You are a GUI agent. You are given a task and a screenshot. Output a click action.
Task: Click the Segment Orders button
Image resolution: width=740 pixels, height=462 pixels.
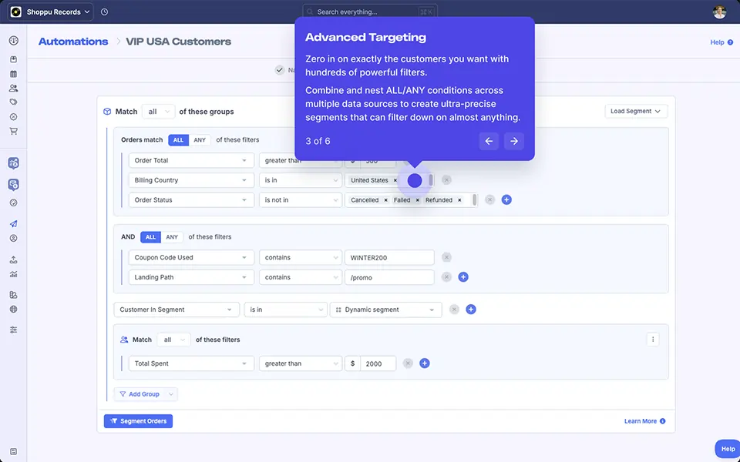[138, 420]
